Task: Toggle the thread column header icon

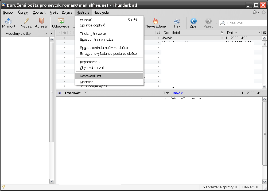Action: (59, 33)
